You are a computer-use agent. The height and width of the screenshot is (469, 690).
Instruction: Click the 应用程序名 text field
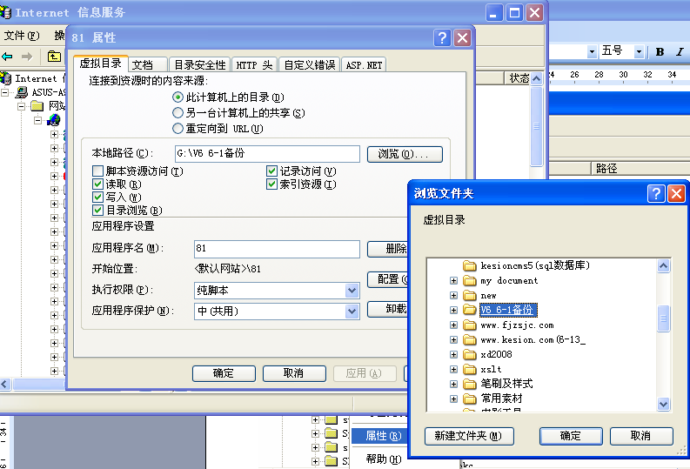tap(277, 249)
